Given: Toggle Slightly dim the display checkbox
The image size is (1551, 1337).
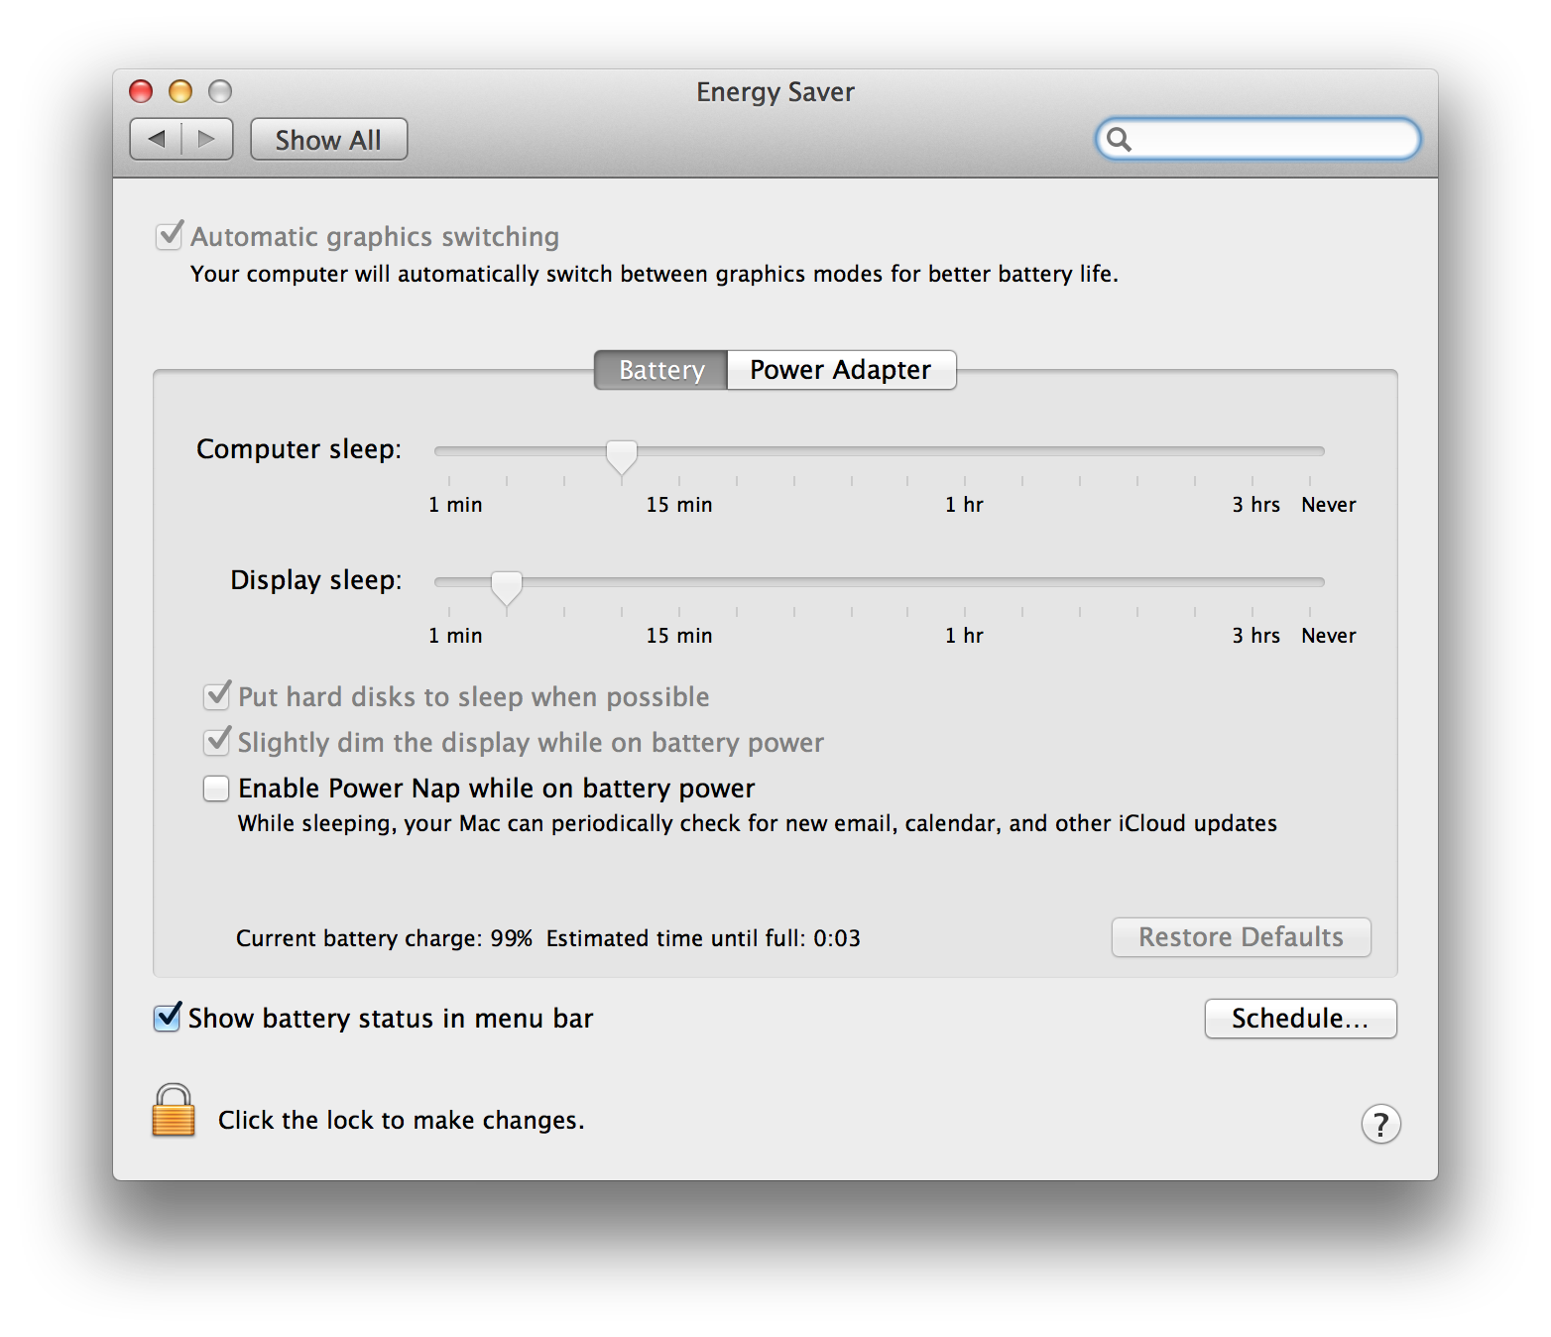Looking at the screenshot, I should 216,742.
